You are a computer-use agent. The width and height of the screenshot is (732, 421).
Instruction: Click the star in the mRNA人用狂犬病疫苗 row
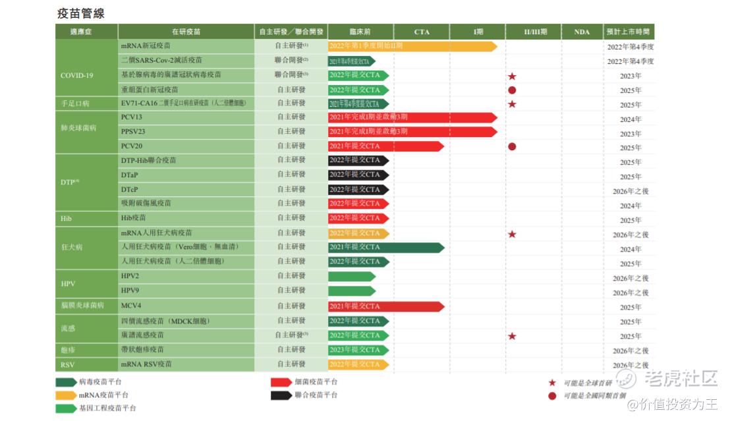[512, 235]
